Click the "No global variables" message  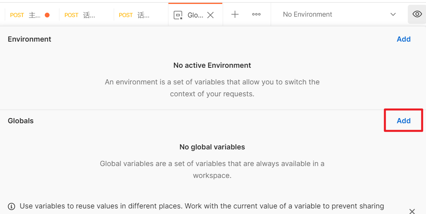coord(212,147)
